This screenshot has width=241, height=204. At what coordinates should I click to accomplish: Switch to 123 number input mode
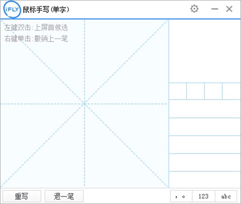coord(204,197)
